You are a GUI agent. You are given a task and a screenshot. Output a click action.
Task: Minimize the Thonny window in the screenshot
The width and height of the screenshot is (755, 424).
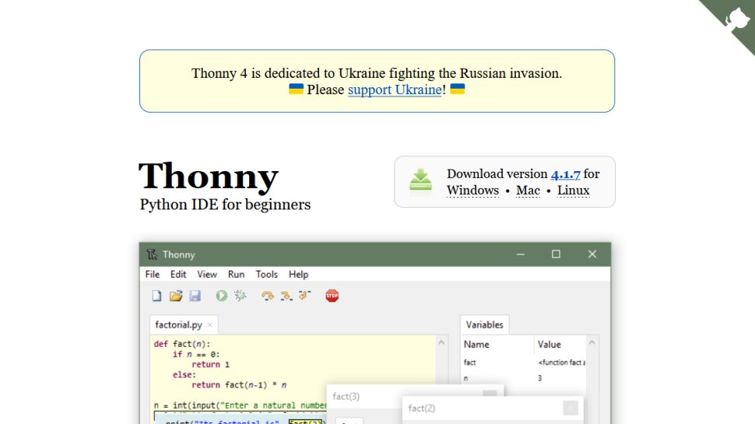(521, 254)
